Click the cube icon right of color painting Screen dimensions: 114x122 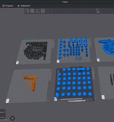pos(108,11)
